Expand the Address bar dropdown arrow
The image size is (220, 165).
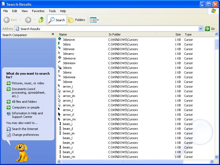click(x=200, y=29)
